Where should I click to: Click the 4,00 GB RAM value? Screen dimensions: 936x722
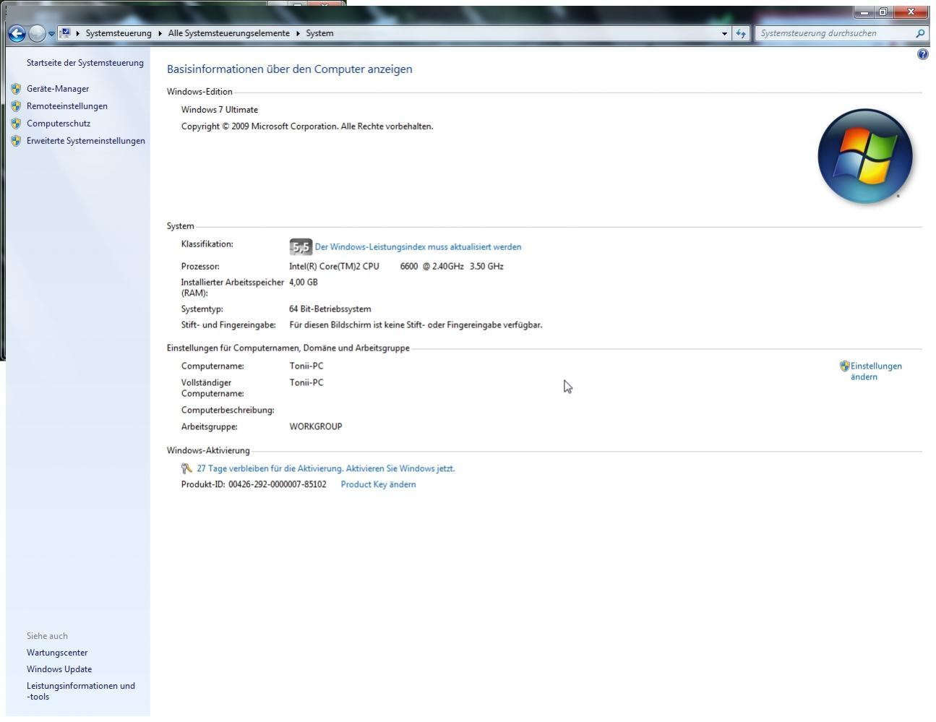pyautogui.click(x=304, y=283)
